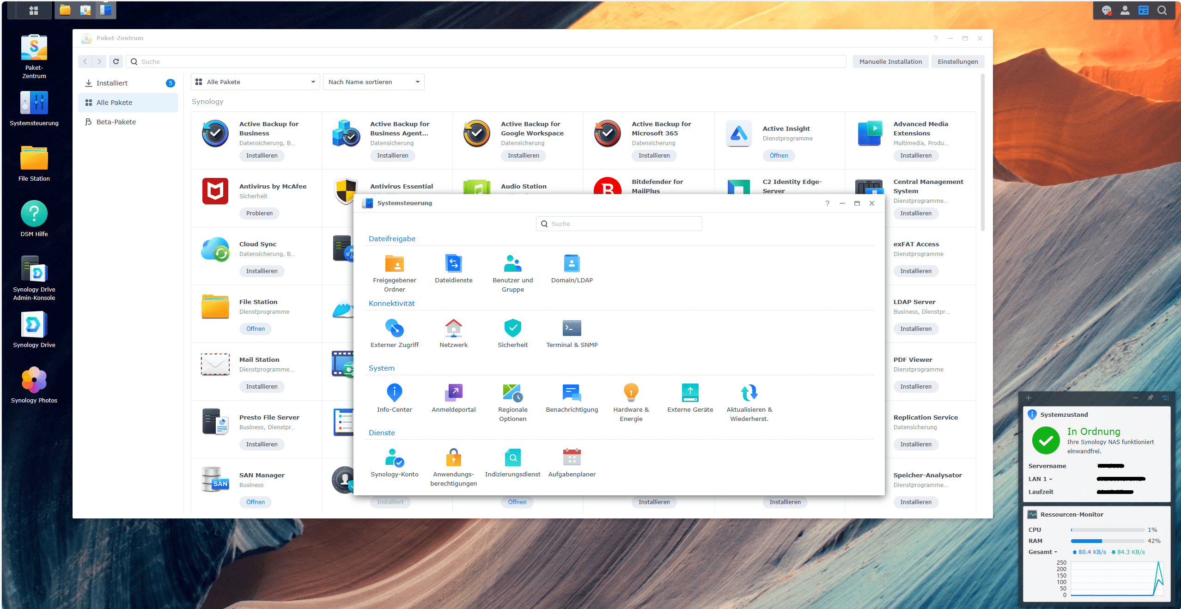Screen dimensions: 1181x609
Task: Click the Dateifreigabe section heading
Action: click(392, 239)
